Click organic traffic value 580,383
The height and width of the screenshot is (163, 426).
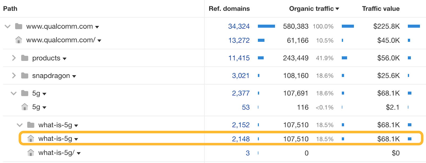click(296, 26)
